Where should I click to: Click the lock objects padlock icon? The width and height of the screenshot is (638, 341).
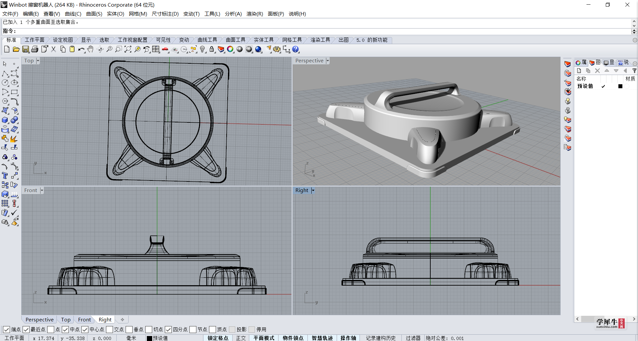coord(212,49)
